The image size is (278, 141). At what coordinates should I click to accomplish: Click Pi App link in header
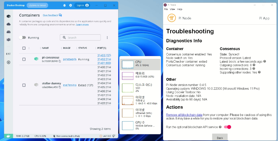tap(264, 18)
